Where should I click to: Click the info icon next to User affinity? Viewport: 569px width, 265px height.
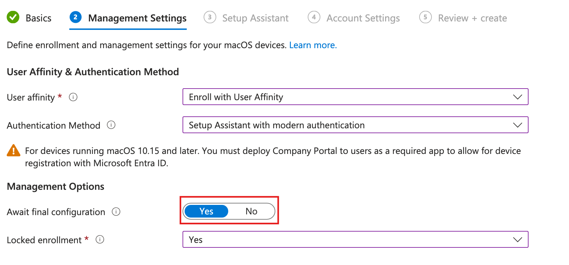click(x=73, y=97)
